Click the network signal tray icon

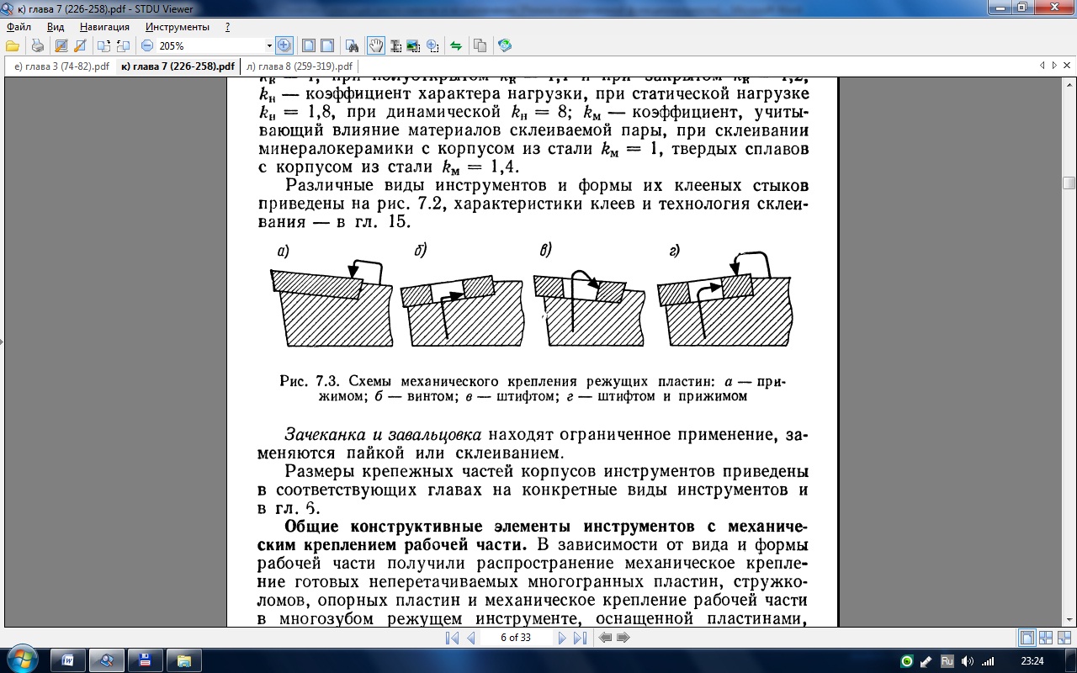988,661
